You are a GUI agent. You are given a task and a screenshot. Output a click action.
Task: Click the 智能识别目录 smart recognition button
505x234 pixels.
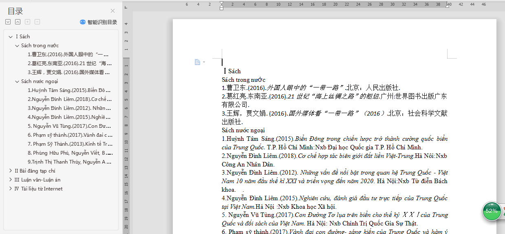coord(98,22)
